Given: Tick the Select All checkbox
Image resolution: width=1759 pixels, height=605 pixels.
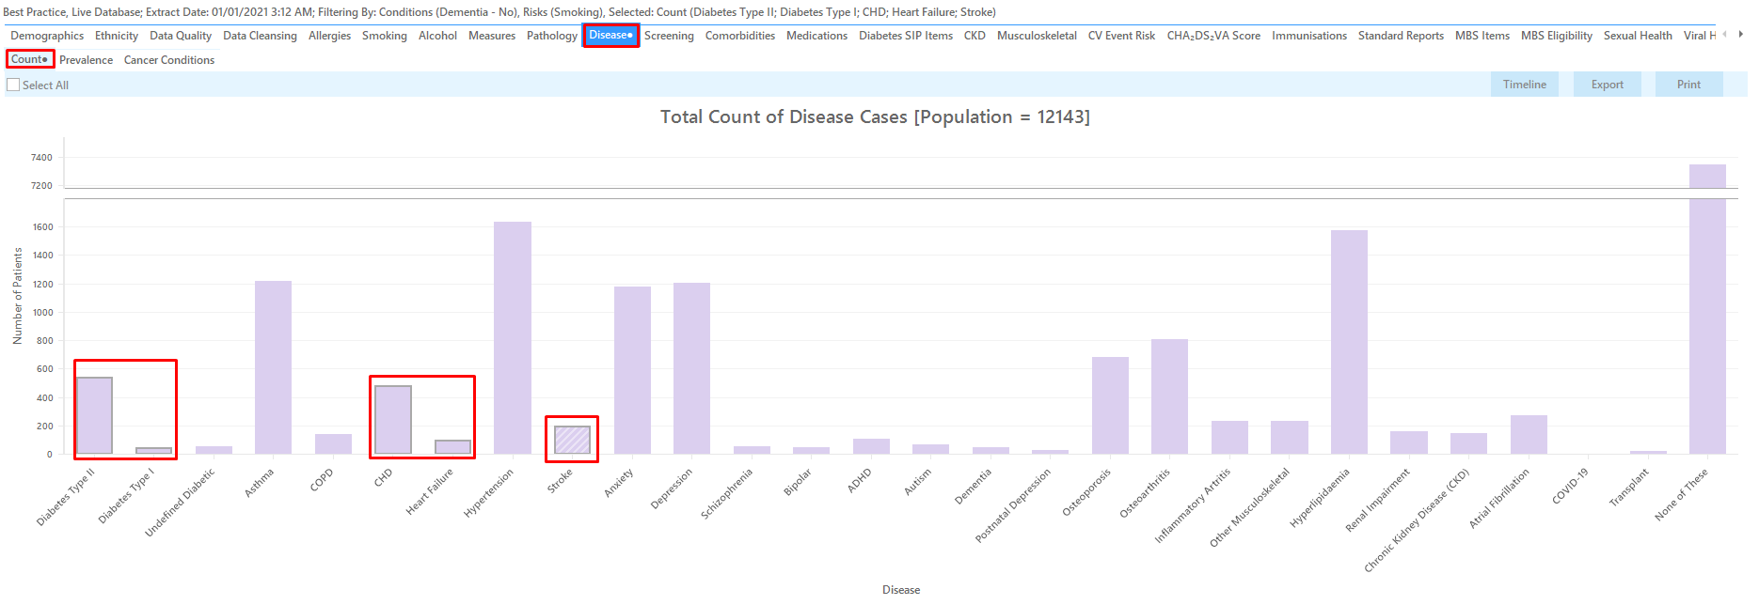Looking at the screenshot, I should click(13, 85).
